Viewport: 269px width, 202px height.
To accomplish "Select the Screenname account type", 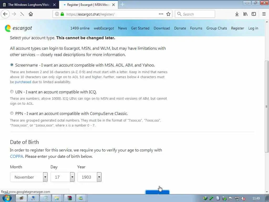I will point(12,65).
